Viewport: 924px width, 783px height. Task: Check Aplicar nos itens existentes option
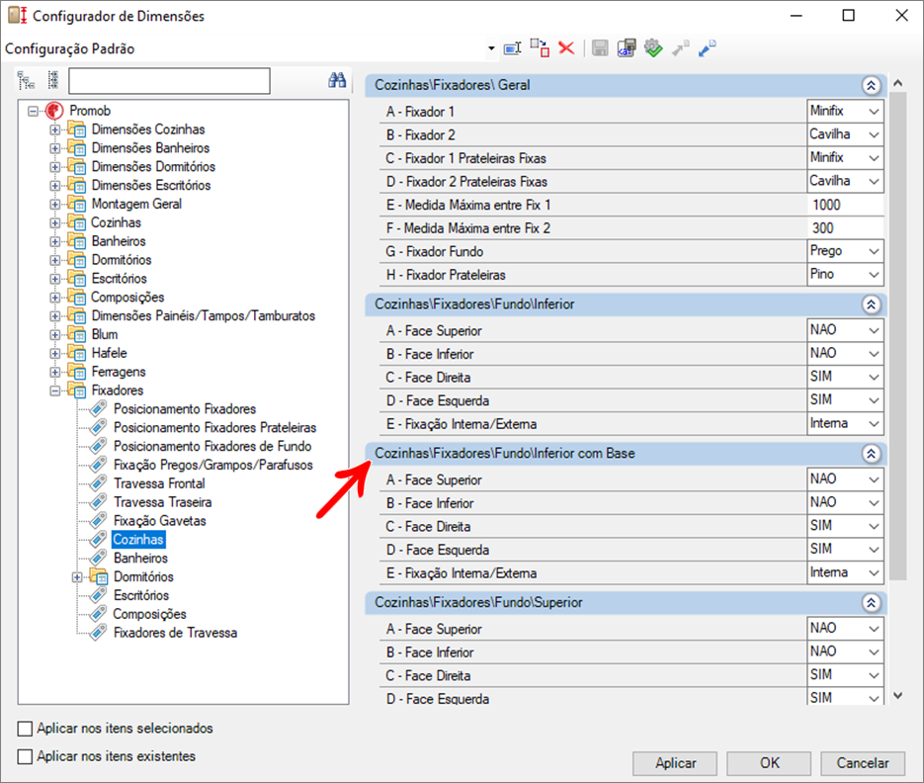pos(25,756)
